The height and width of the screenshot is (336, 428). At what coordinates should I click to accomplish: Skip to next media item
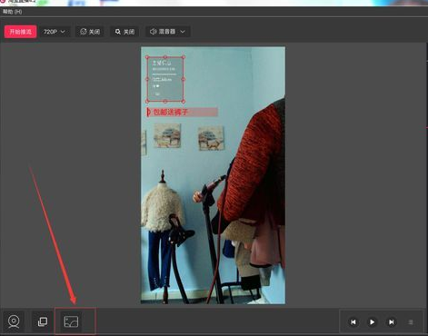[392, 322]
